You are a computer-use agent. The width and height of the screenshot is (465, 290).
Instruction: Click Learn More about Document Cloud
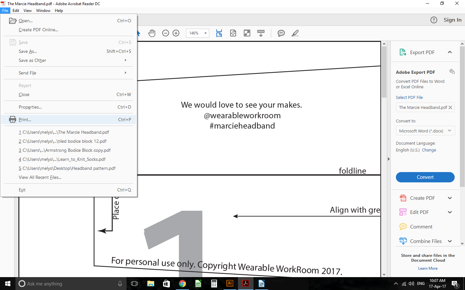[x=428, y=268]
